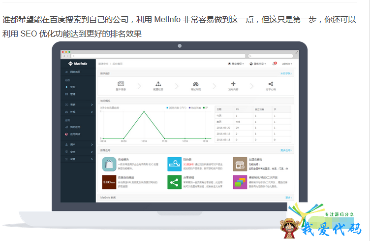This screenshot has width=370, height=241.
Task: Expand the 用户 sidebar section
Action: [x=78, y=144]
